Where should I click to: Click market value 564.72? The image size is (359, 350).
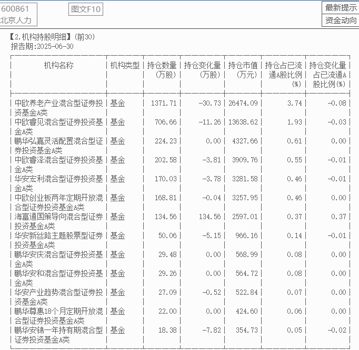point(246,274)
